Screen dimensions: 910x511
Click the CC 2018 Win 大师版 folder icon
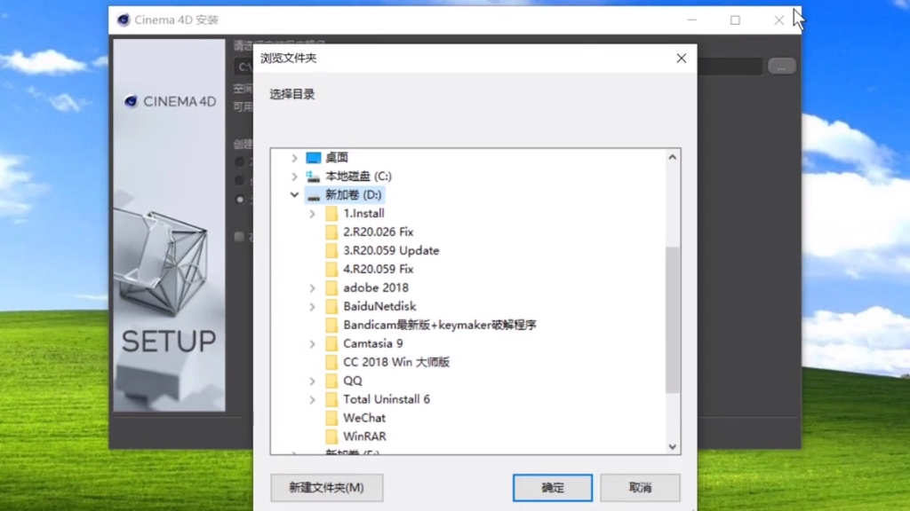[333, 361]
